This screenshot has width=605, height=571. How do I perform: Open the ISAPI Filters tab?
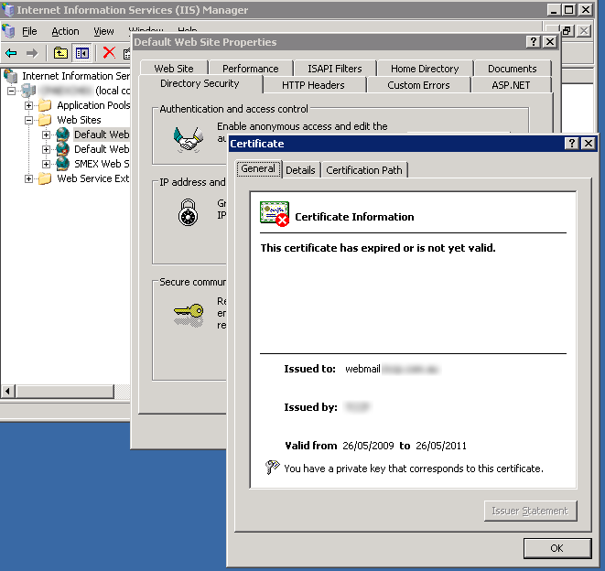click(x=334, y=69)
